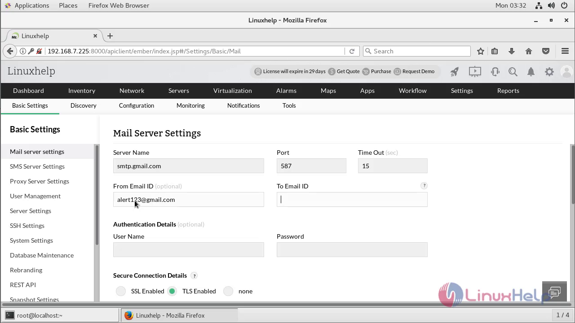The height and width of the screenshot is (323, 575).
Task: Click the volume speaker tray icon
Action: 552,5
